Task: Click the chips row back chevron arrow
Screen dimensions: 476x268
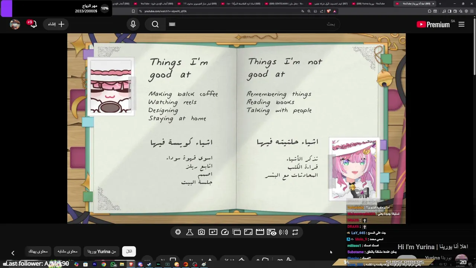Action: pyautogui.click(x=13, y=253)
